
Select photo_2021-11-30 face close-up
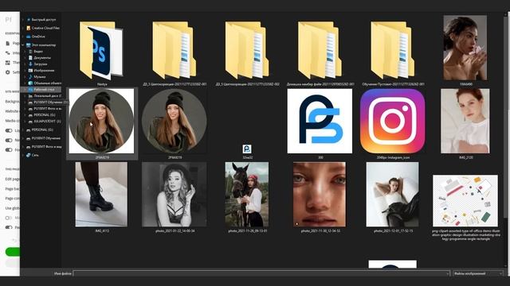[320, 194]
